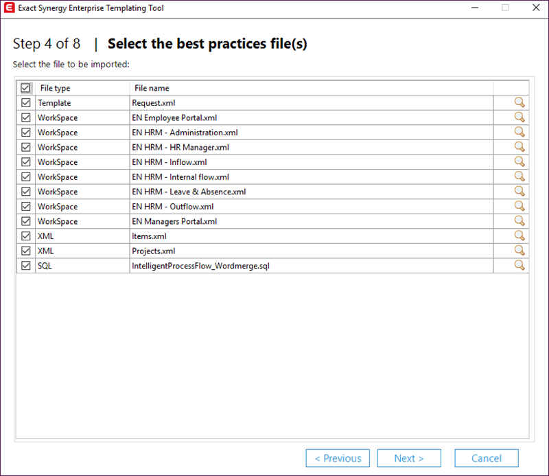The image size is (549, 476).
Task: Click the EN HRM - Outflow.xml name
Action: point(312,206)
